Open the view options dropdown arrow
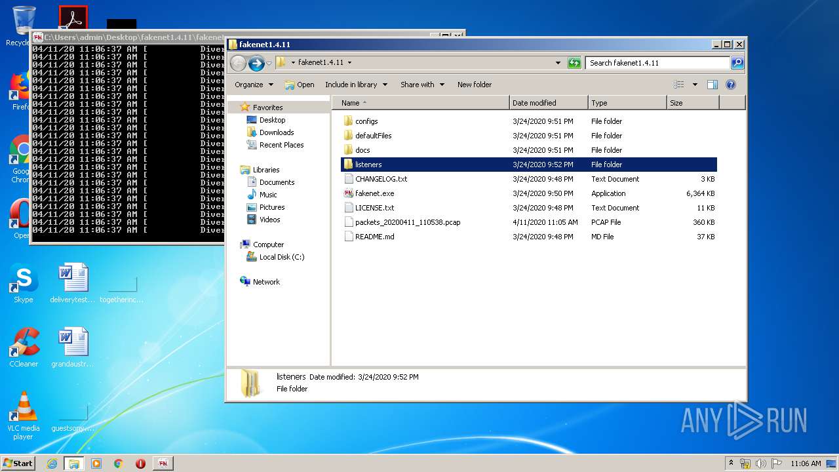The height and width of the screenshot is (472, 839). [x=695, y=85]
